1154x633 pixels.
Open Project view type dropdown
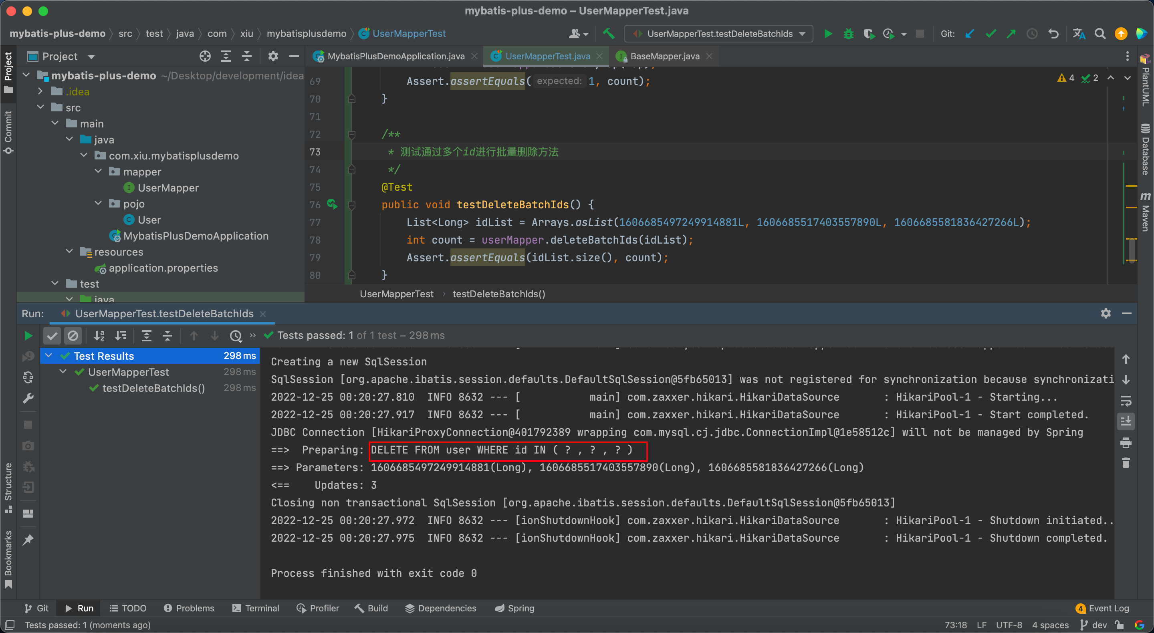pyautogui.click(x=91, y=56)
